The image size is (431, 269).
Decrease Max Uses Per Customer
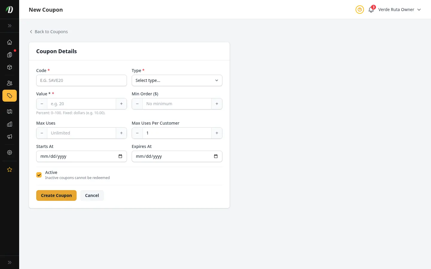tap(137, 133)
